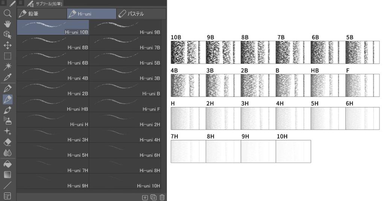The width and height of the screenshot is (385, 201).
Task: Activate the Hi-uni 2H pencil
Action: 125,120
